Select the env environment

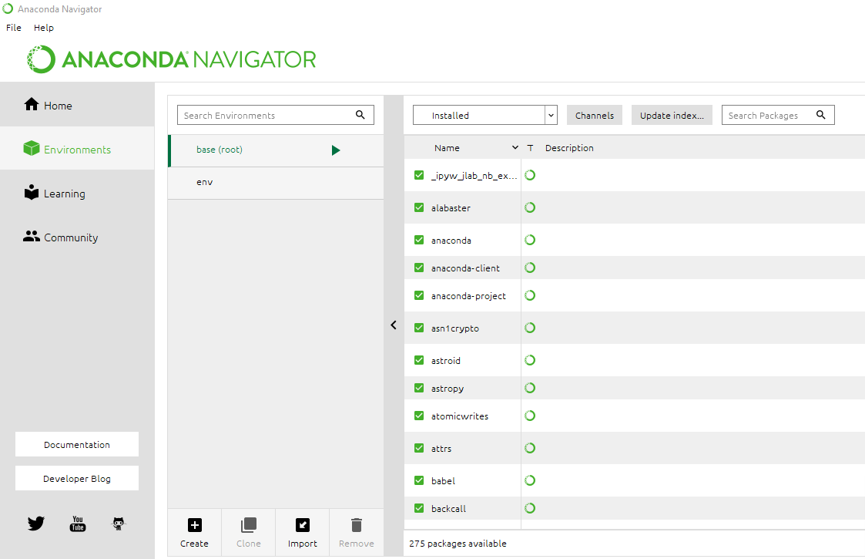tap(205, 182)
